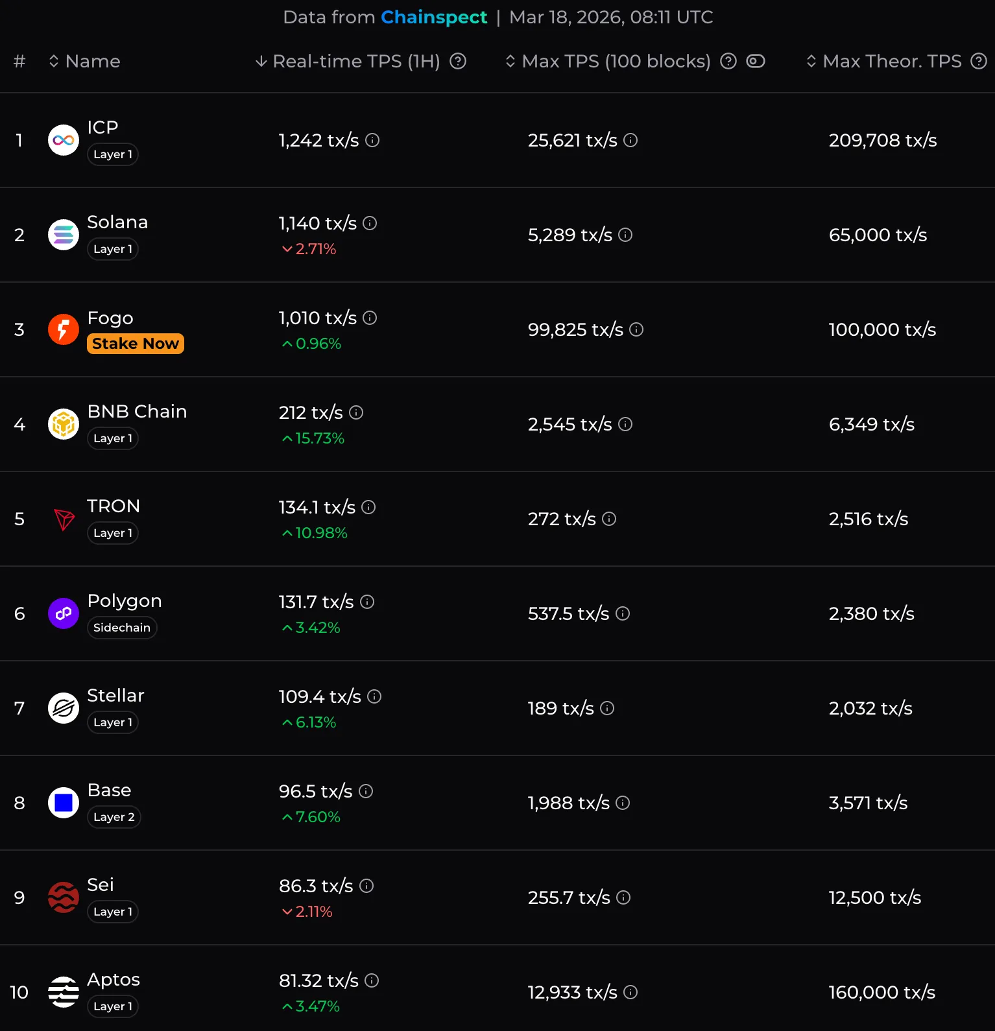Viewport: 995px width, 1031px height.
Task: Open help for Max Theor. TPS column
Action: click(x=978, y=61)
